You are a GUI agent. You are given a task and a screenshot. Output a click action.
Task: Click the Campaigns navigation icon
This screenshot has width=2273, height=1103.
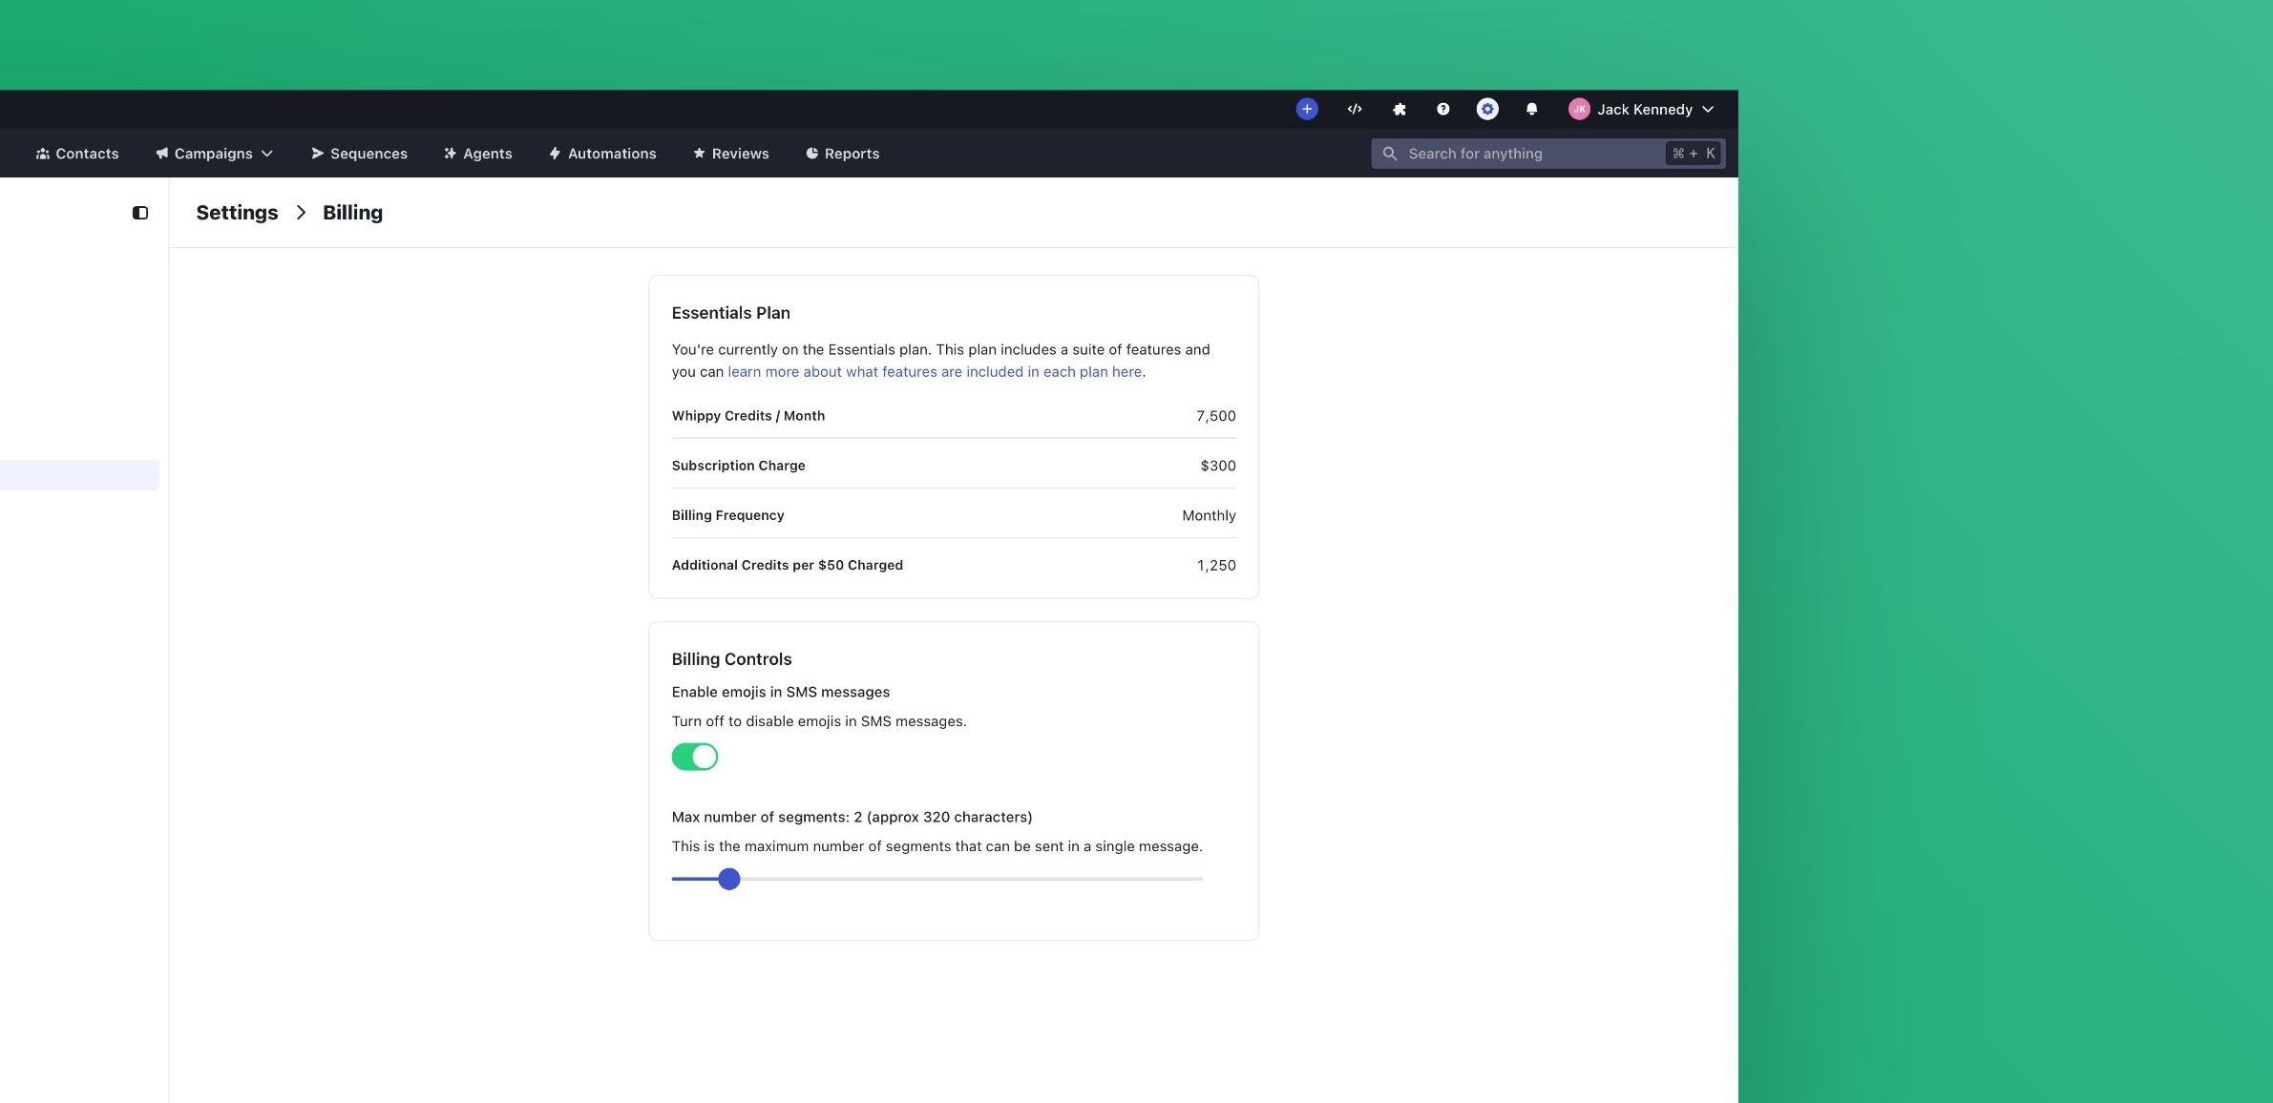(158, 154)
